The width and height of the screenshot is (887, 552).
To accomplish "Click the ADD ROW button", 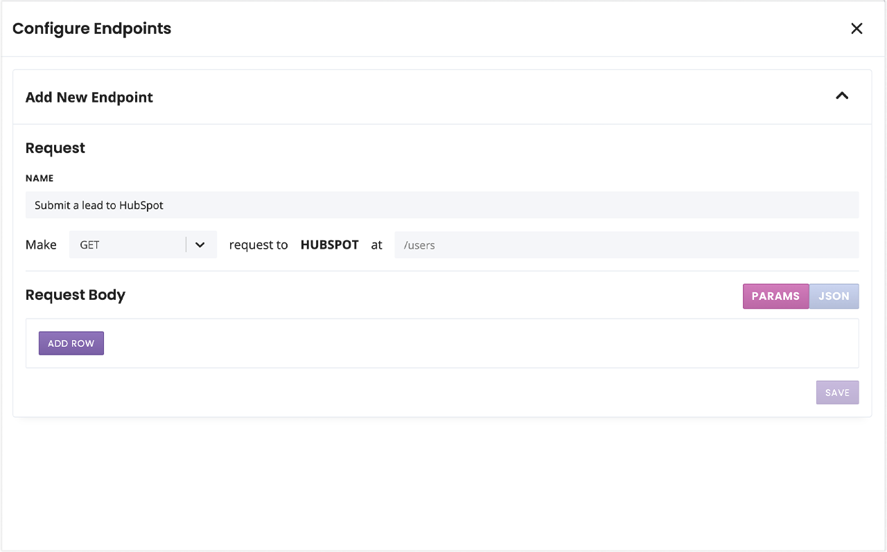I will [x=71, y=344].
